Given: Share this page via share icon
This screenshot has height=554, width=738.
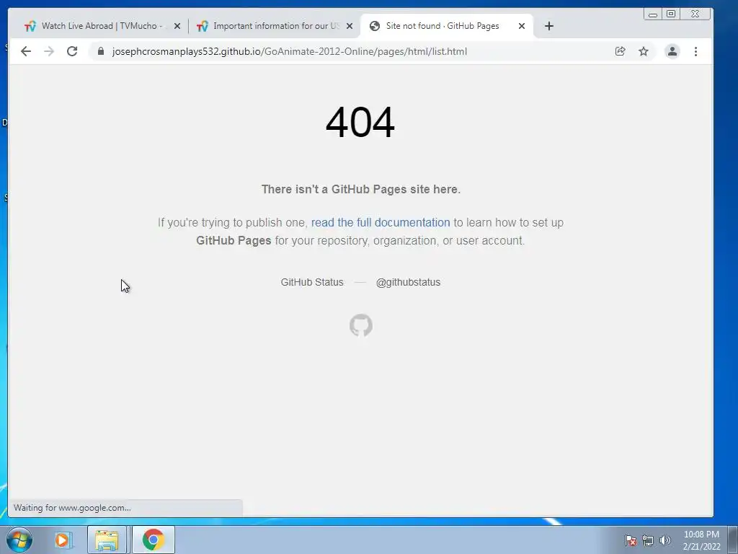Looking at the screenshot, I should (x=621, y=51).
